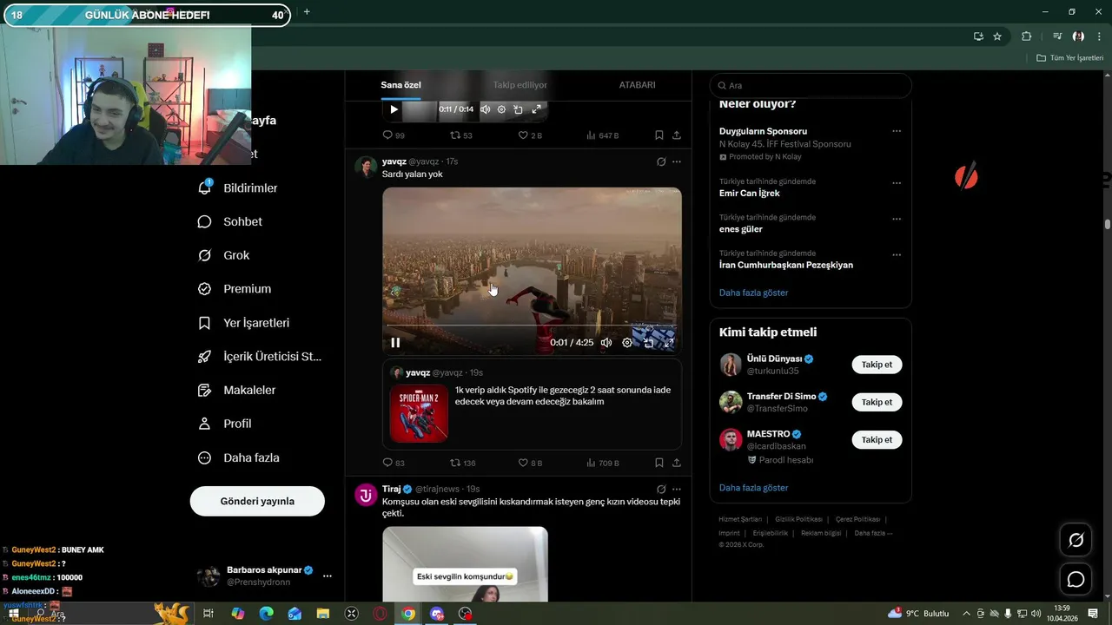Open the floating Grok button
Screen dimensions: 1112x625
1076,540
